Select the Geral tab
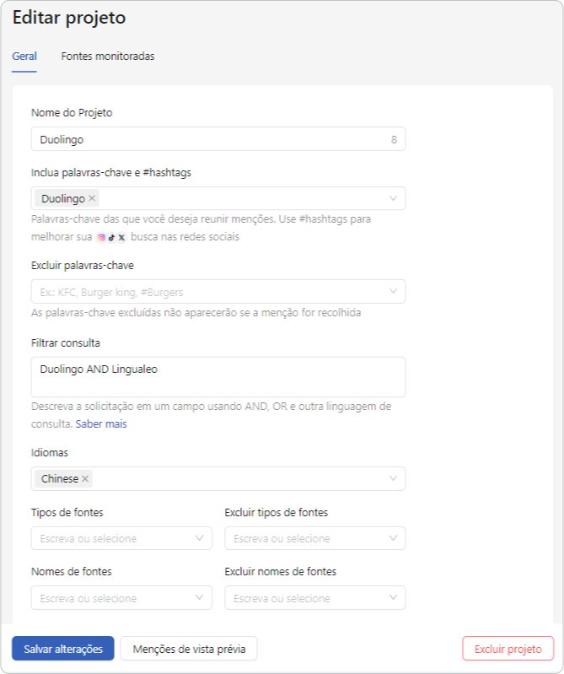Image resolution: width=564 pixels, height=674 pixels. pos(24,56)
